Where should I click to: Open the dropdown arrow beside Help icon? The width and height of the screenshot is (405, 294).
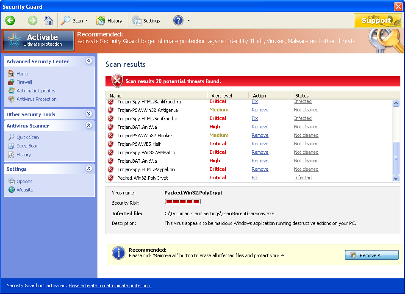[x=189, y=21]
